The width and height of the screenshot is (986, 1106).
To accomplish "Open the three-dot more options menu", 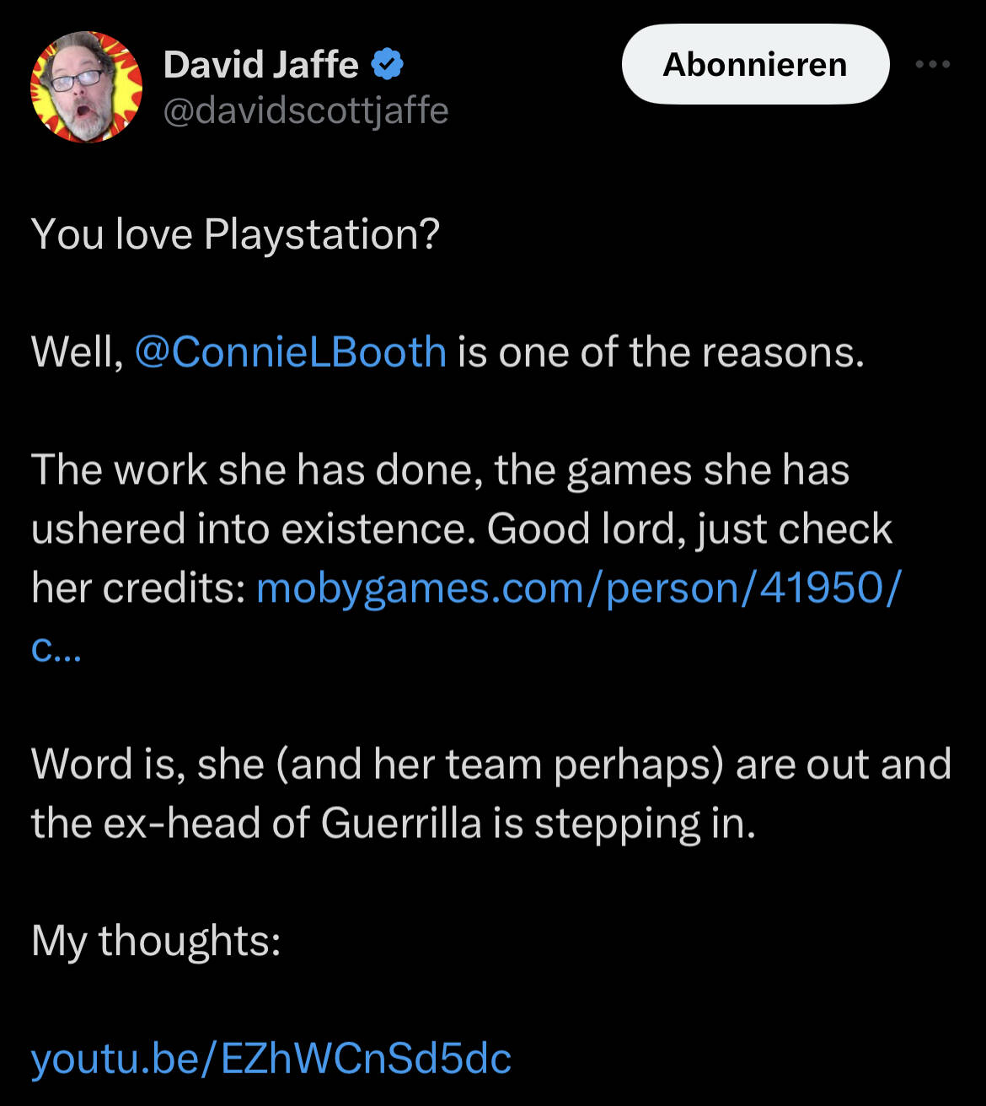I will tap(933, 65).
